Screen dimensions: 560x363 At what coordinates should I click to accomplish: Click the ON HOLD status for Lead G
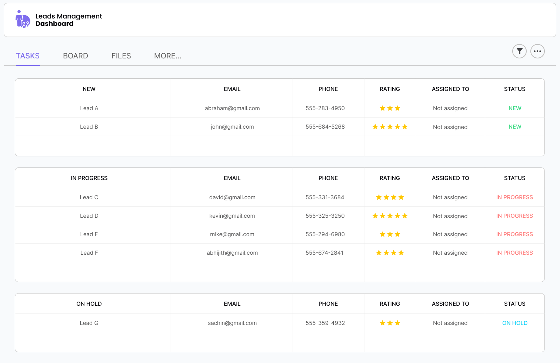[x=515, y=323]
